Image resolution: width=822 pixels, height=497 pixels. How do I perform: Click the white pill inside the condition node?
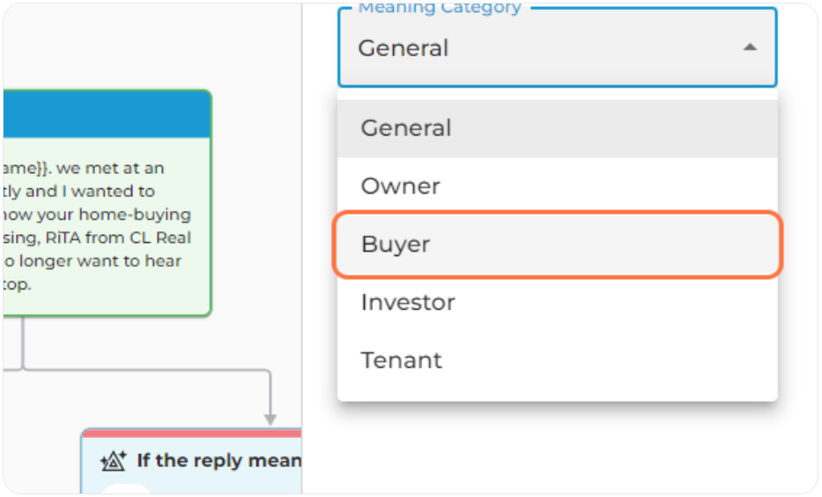pos(126,489)
